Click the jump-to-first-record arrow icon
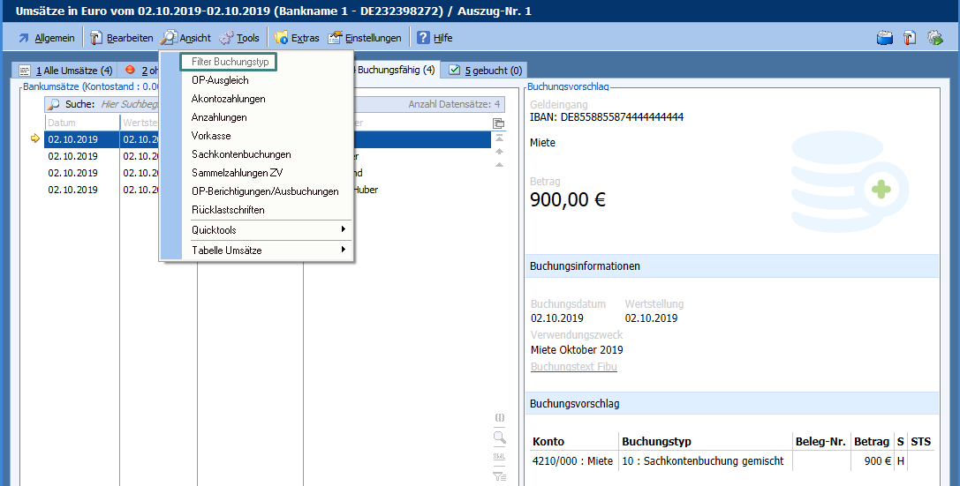This screenshot has width=960, height=486. click(x=499, y=138)
